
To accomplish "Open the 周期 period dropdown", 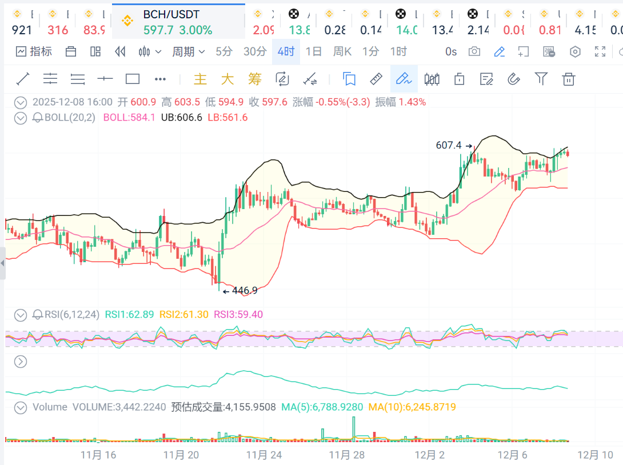I will pos(189,51).
